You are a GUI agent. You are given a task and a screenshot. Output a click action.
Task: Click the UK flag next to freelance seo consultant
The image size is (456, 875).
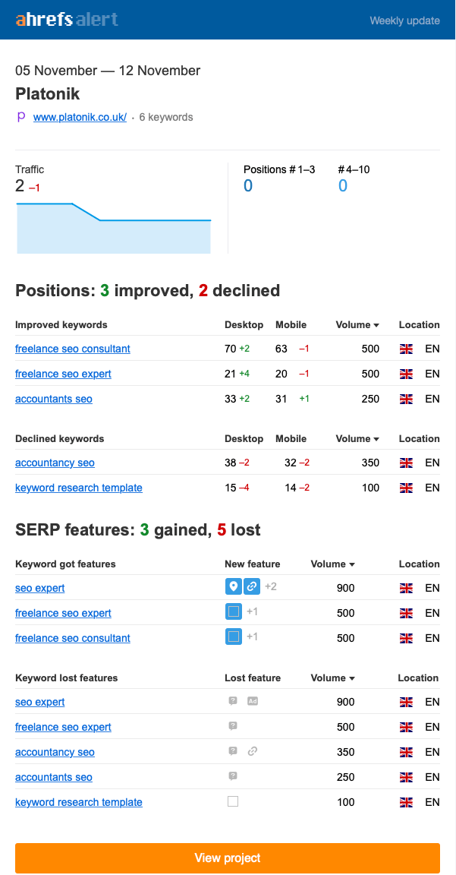406,349
